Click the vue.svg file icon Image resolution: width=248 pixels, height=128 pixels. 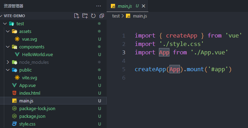[17, 39]
